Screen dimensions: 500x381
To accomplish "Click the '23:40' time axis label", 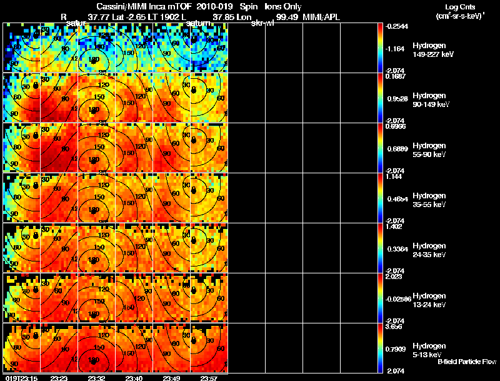I will (x=134, y=378).
